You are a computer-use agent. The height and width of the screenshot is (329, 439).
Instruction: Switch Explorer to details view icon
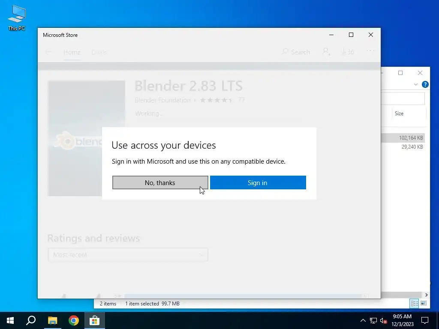[415, 303]
